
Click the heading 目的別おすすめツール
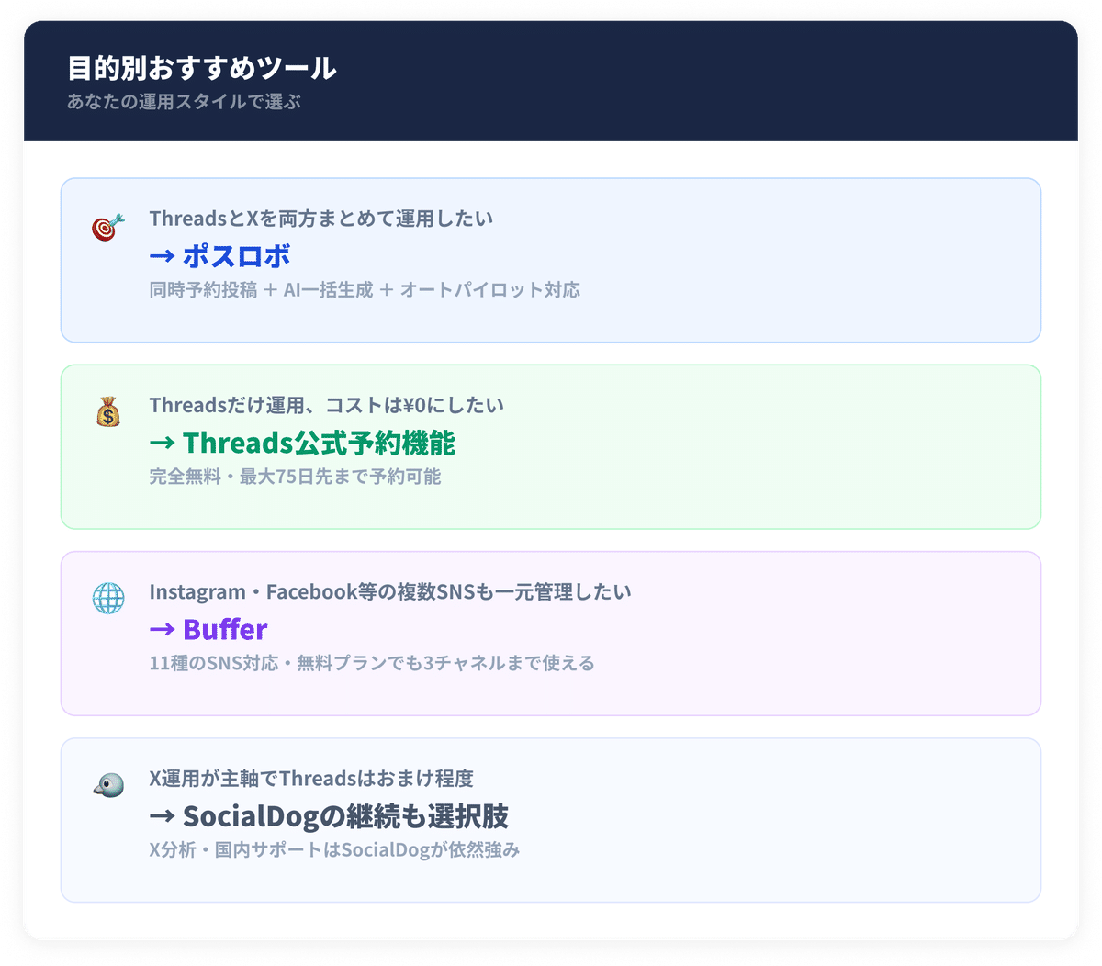point(202,68)
